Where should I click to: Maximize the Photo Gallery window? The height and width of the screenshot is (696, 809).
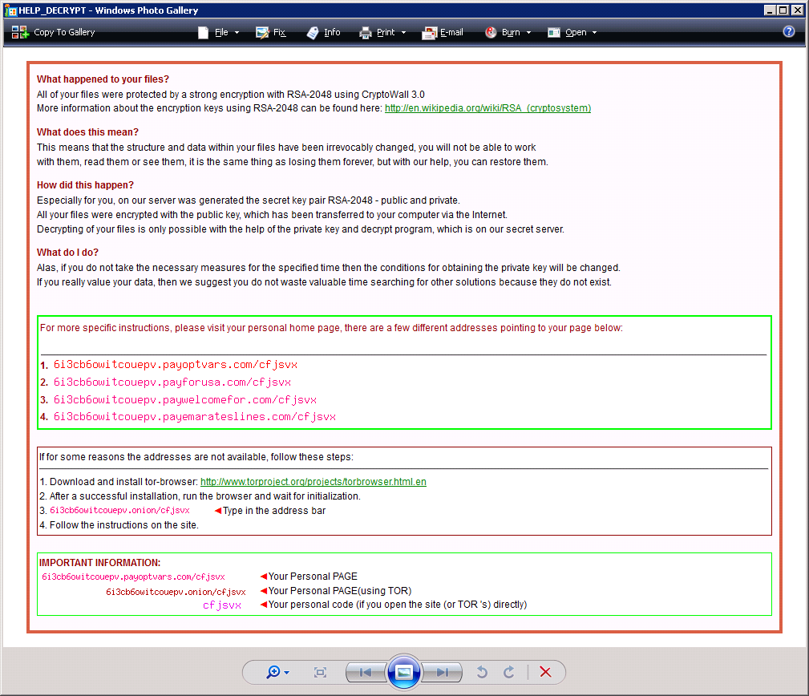[x=783, y=10]
